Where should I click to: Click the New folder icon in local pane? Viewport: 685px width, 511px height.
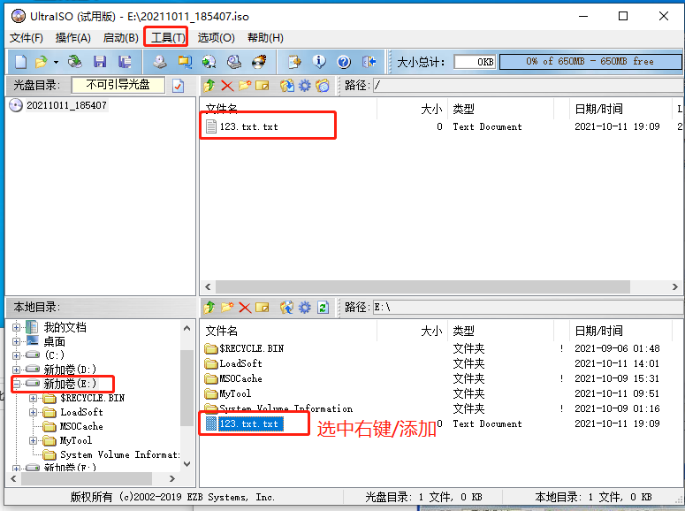pos(227,308)
